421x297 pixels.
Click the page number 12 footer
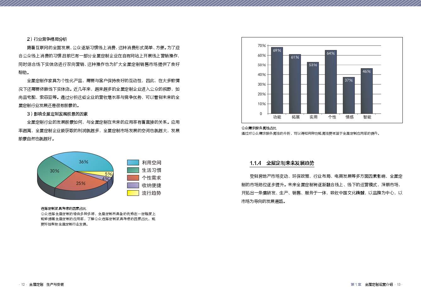click(23, 285)
